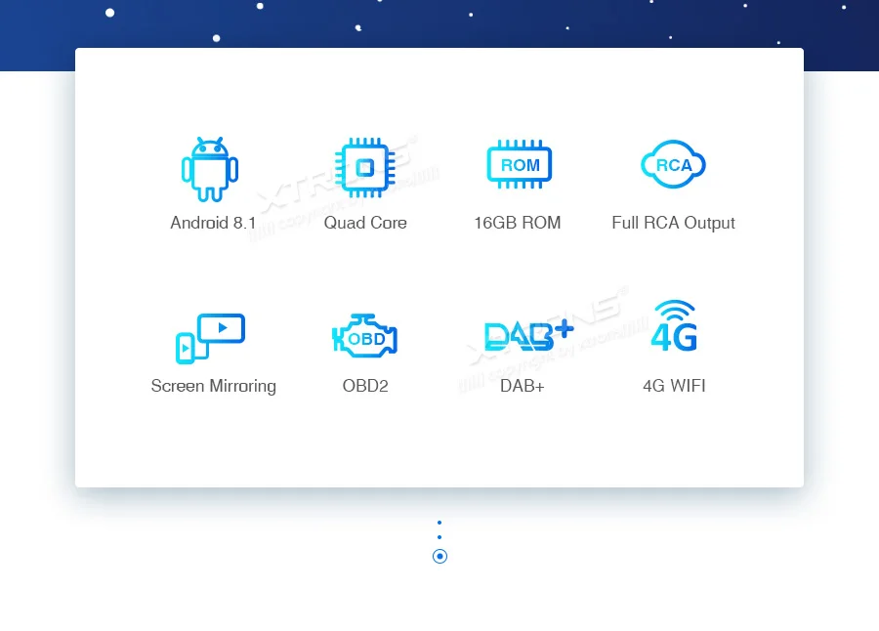This screenshot has width=879, height=631.
Task: Click the Screen Mirroring devices icon
Action: pyautogui.click(x=210, y=338)
